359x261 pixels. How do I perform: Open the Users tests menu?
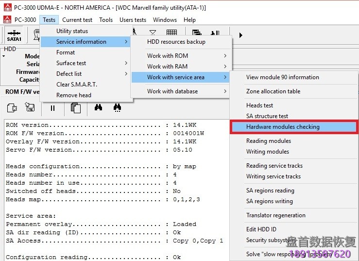pyautogui.click(x=133, y=20)
